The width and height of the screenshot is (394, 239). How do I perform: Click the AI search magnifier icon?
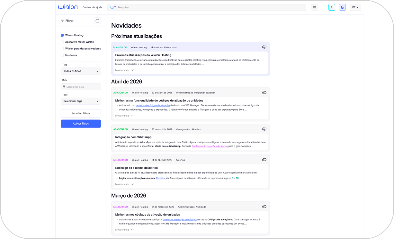point(113,7)
